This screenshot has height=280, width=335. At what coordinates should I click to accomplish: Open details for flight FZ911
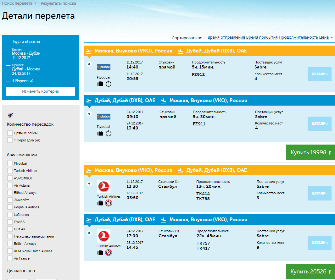coord(320,124)
